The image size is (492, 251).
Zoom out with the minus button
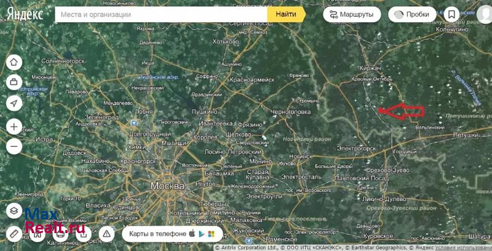pos(14,146)
